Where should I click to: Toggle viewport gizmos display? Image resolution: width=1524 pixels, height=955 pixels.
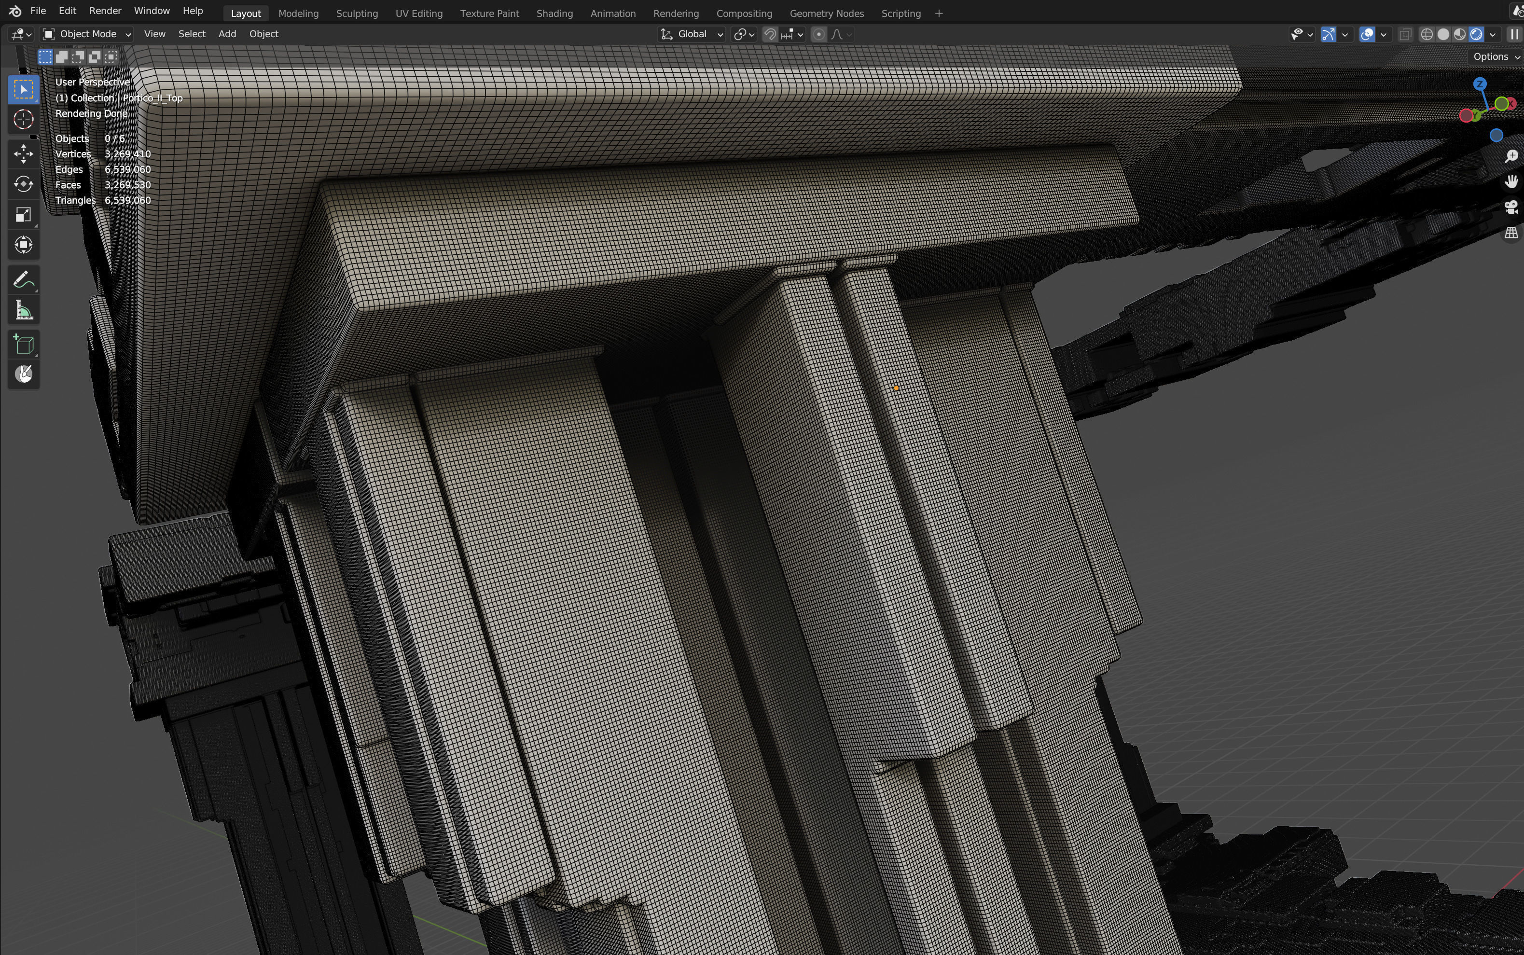click(1329, 34)
